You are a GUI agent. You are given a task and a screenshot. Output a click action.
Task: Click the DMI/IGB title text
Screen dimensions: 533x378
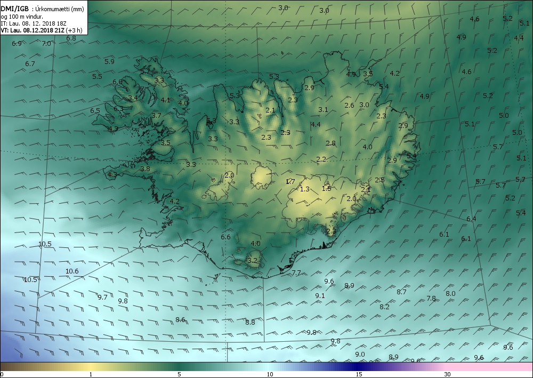pyautogui.click(x=14, y=9)
